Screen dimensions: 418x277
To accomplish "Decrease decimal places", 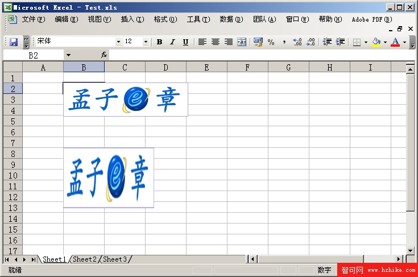I will pos(311,42).
